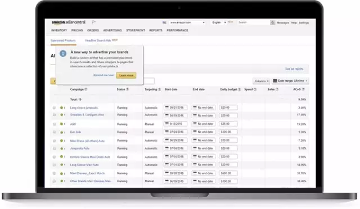Image resolution: width=360 pixels, height=209 pixels.
Task: Click the help icon next to ACoS header
Action: (x=303, y=89)
